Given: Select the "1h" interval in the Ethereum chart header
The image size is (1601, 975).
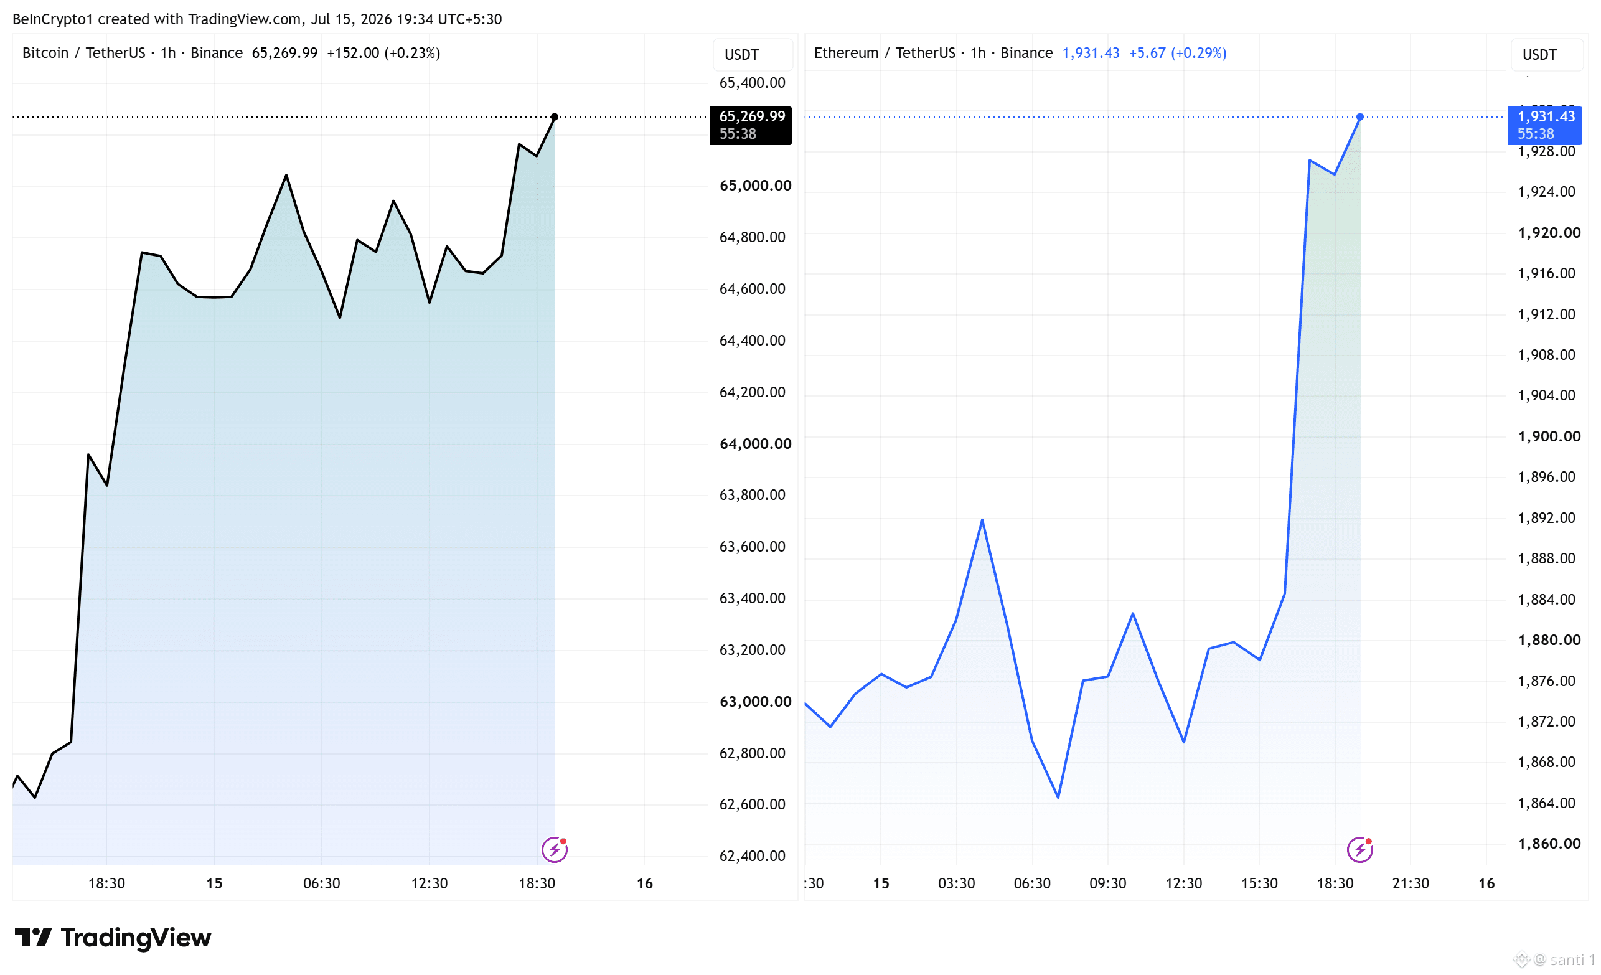Looking at the screenshot, I should [x=978, y=53].
